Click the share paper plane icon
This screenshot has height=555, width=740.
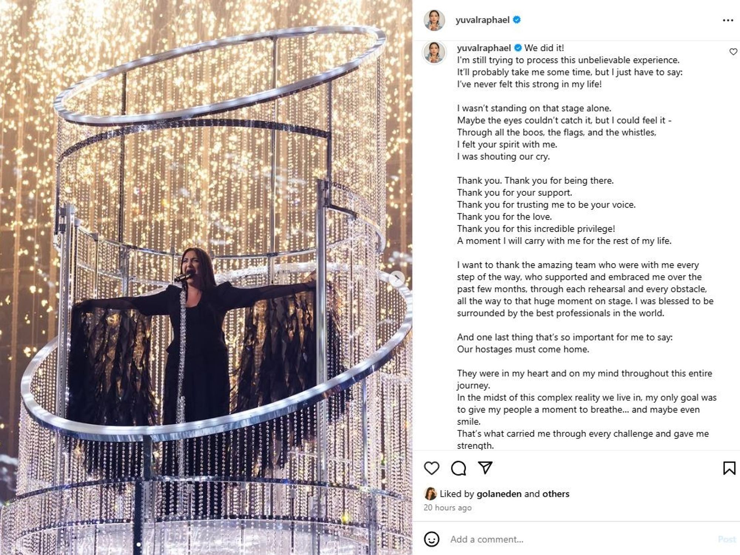click(485, 468)
